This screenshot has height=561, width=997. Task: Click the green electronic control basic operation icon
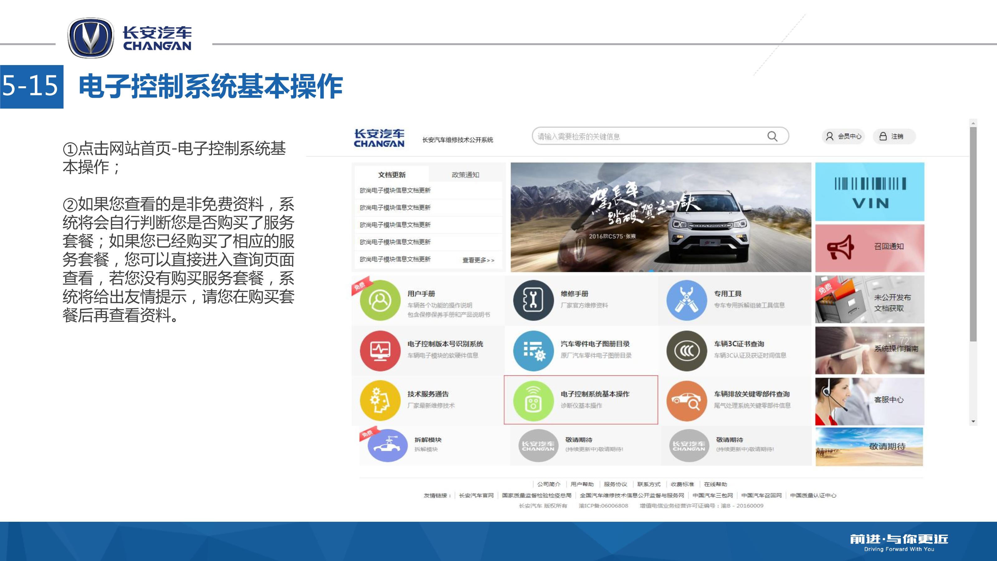[x=533, y=401]
